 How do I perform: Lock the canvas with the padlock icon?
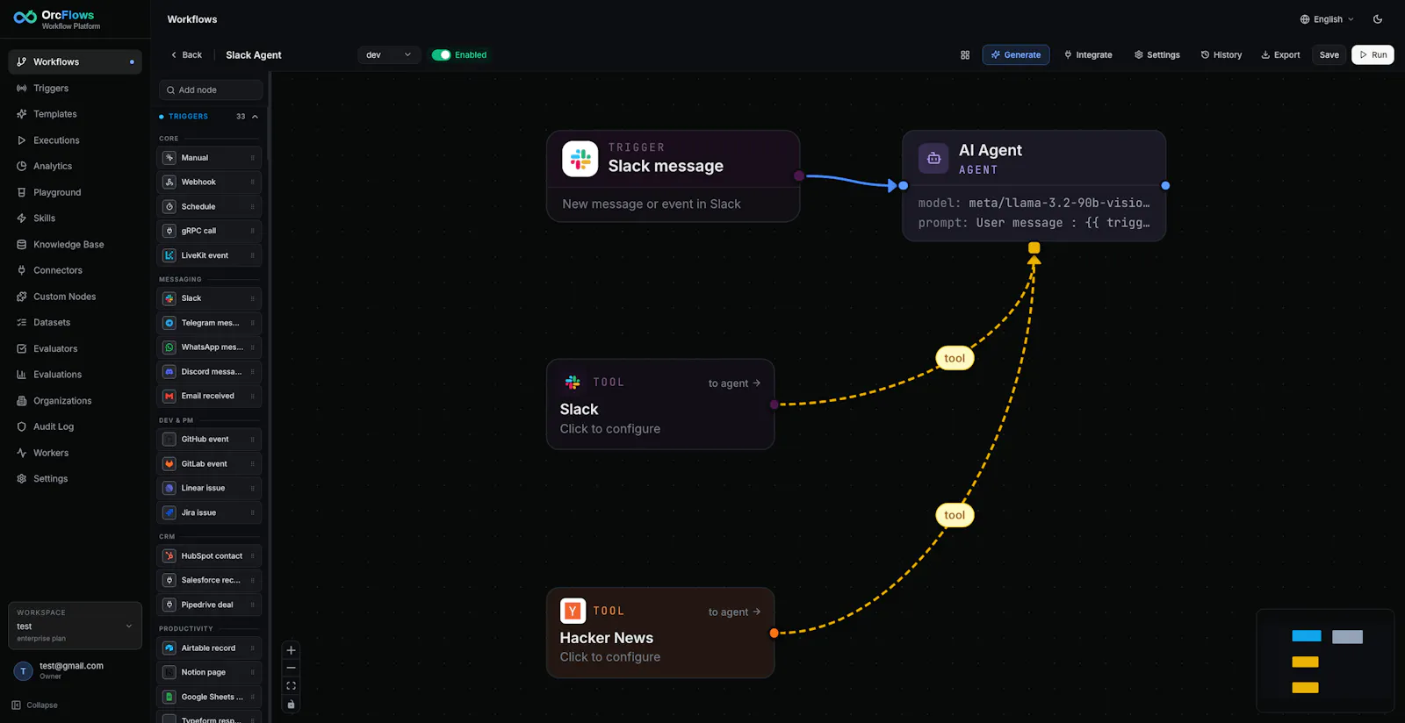292,704
